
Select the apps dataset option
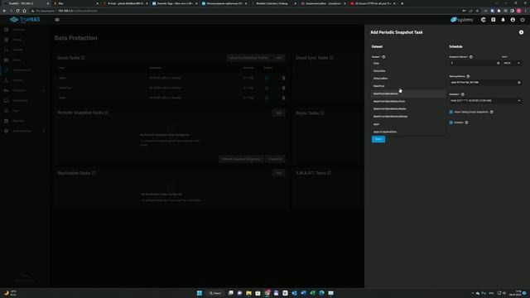pos(408,124)
